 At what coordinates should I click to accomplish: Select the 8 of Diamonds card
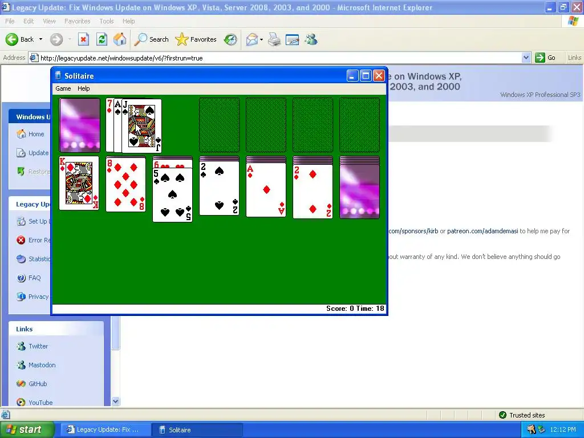pos(125,184)
